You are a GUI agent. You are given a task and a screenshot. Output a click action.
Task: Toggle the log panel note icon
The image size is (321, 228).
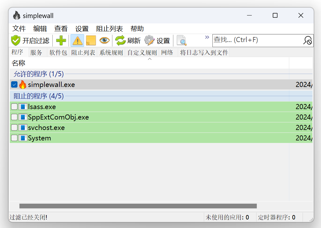(91, 40)
